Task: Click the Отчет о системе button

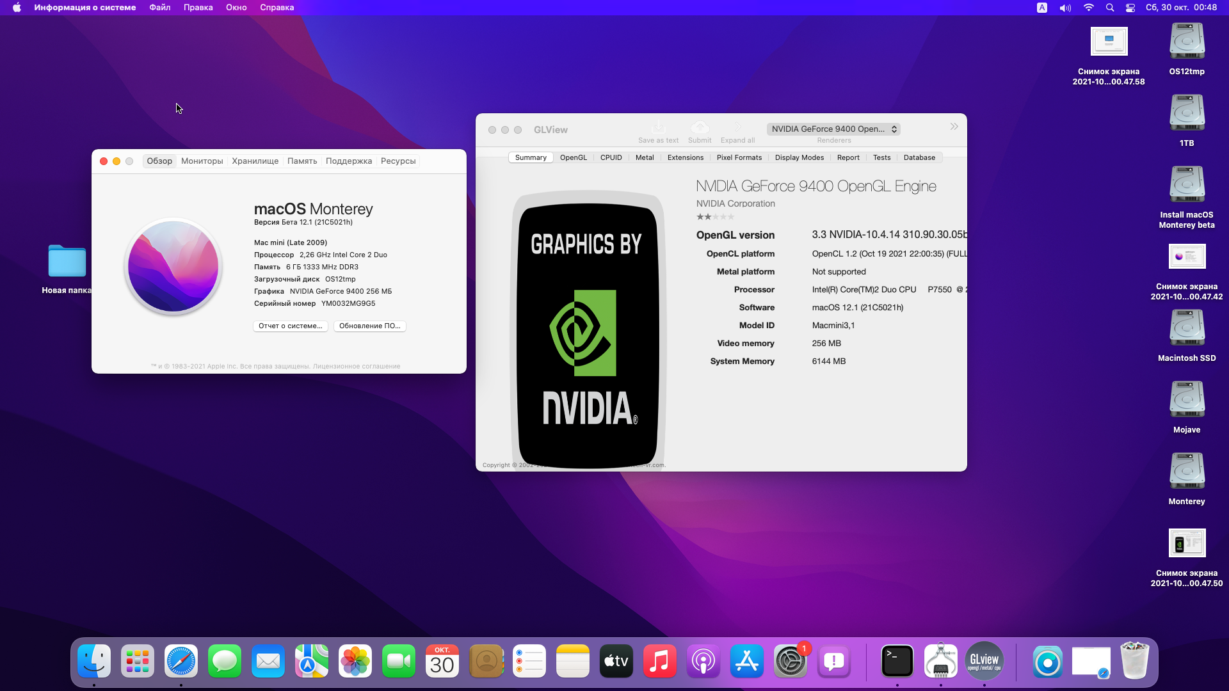Action: pyautogui.click(x=290, y=326)
